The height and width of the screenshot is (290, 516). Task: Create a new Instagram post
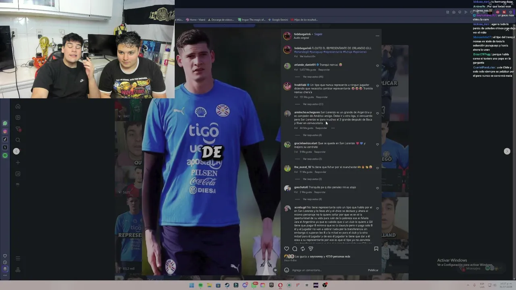coord(18,162)
